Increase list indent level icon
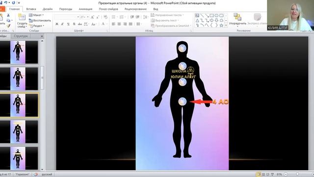The height and width of the screenshot is (177, 314). coord(137,17)
